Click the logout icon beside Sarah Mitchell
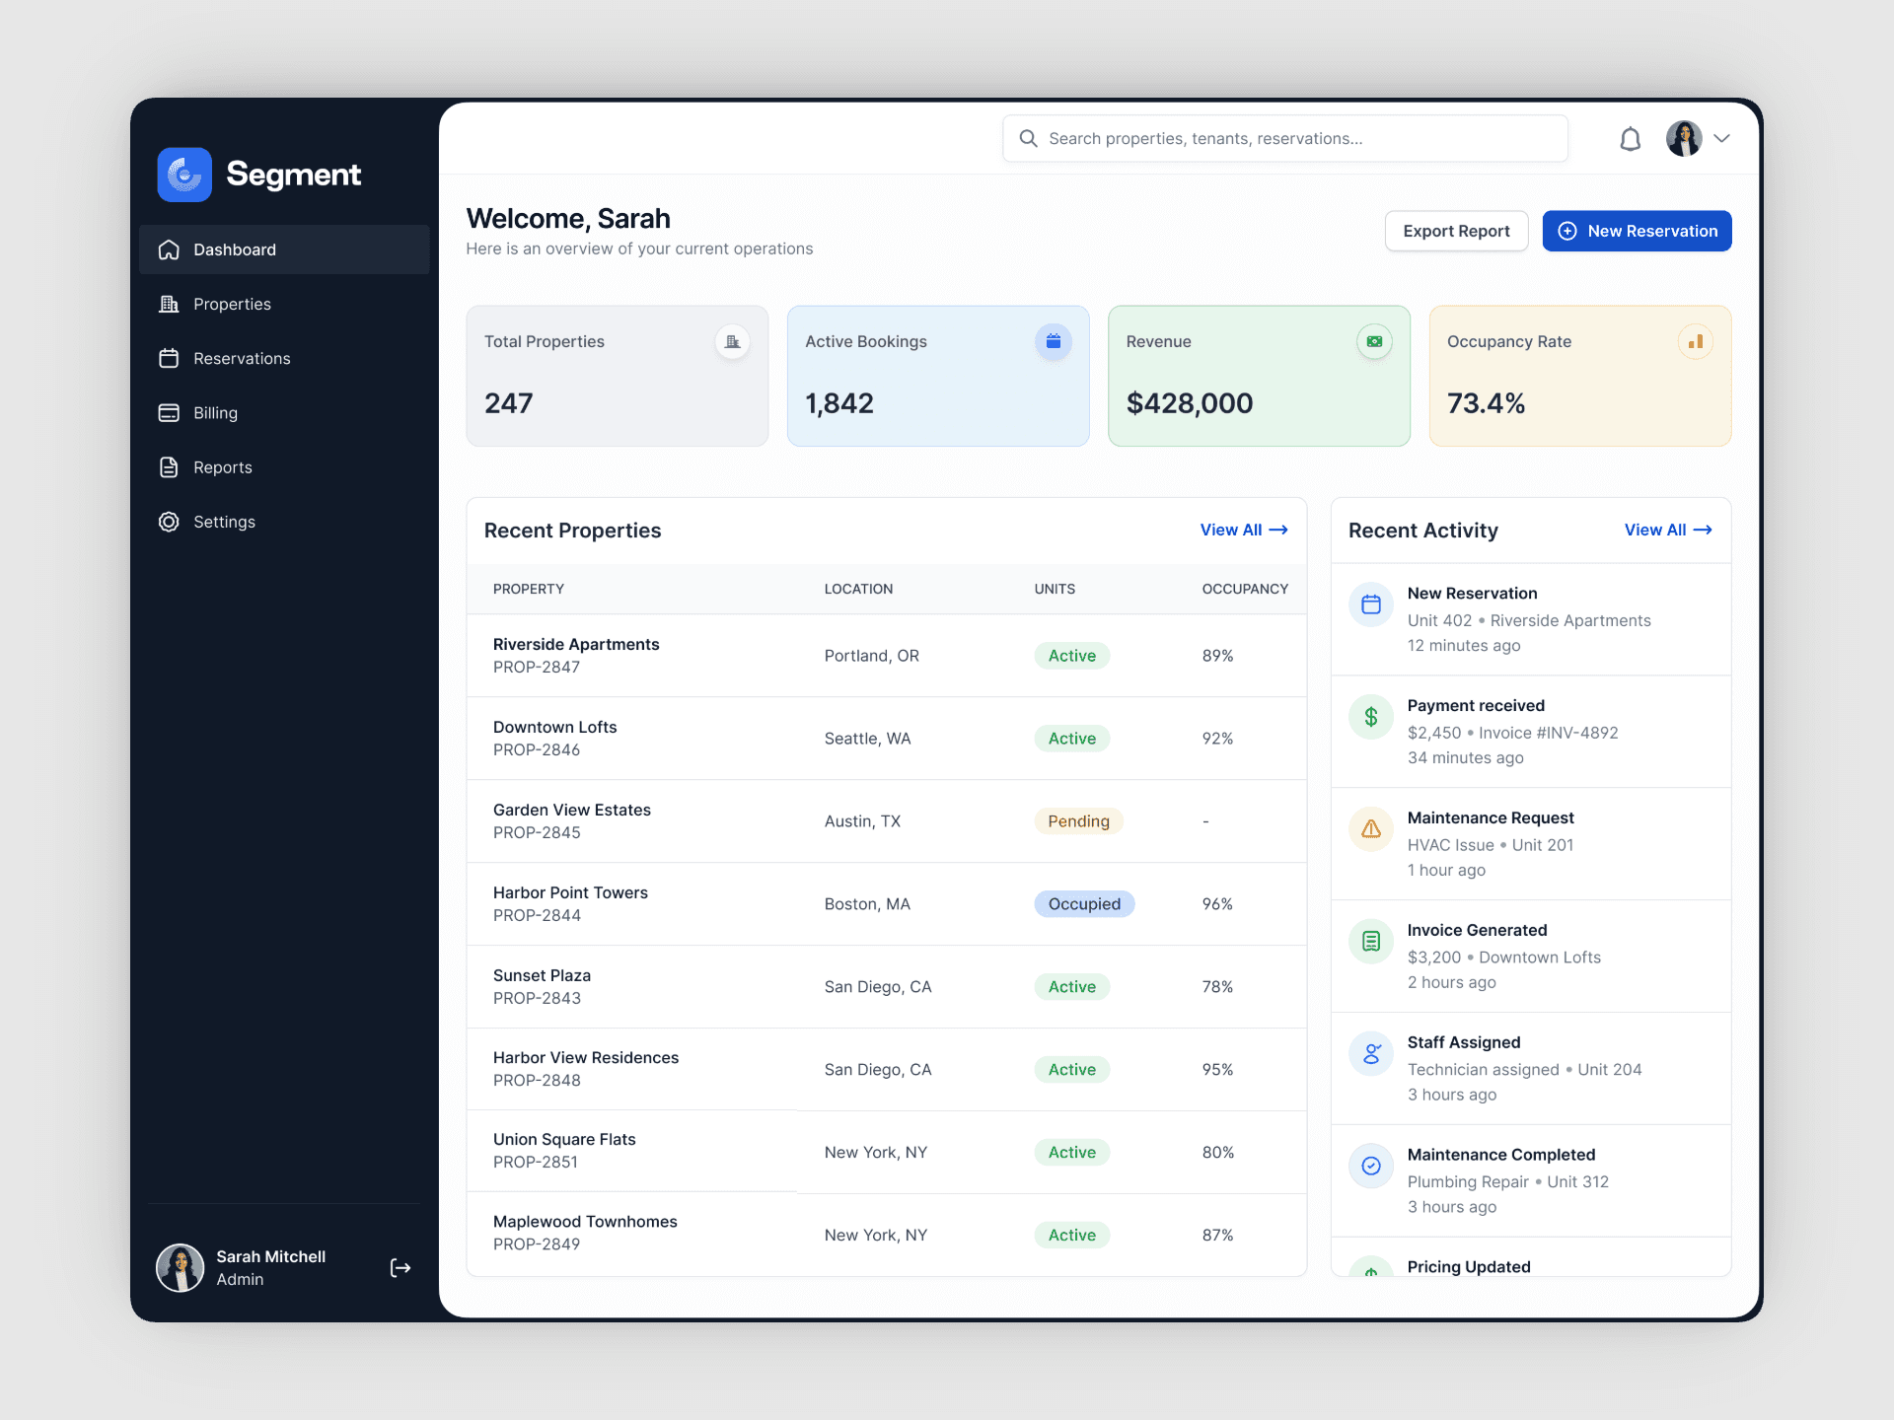Screen dimensions: 1894x1420 400,1268
